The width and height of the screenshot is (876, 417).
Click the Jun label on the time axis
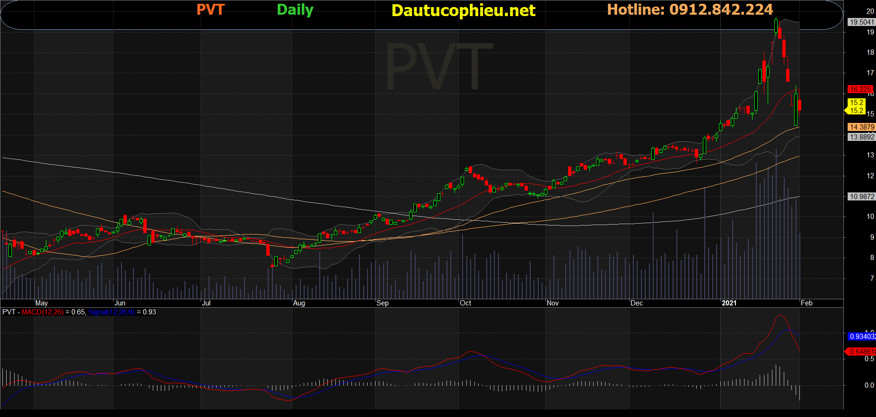point(120,303)
